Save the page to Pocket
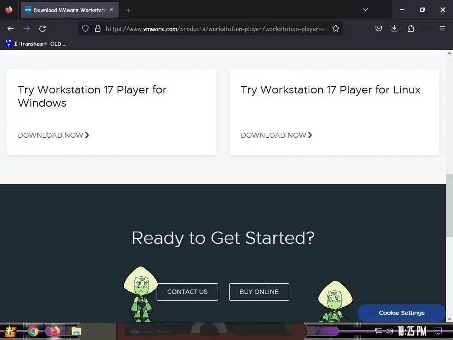 pos(379,29)
